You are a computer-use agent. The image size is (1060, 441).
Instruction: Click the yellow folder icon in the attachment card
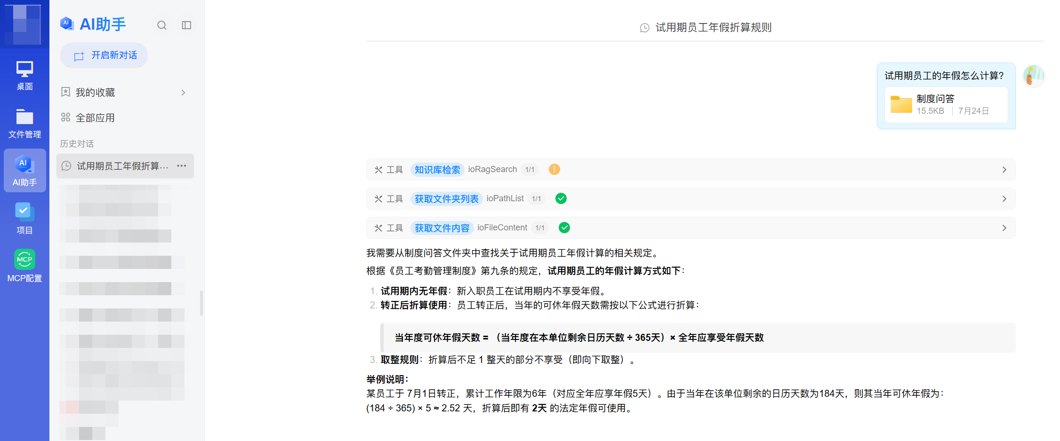pyautogui.click(x=901, y=104)
